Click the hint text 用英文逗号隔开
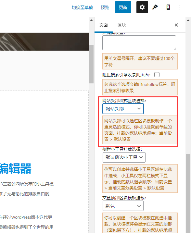The image size is (191, 233). click(140, 61)
